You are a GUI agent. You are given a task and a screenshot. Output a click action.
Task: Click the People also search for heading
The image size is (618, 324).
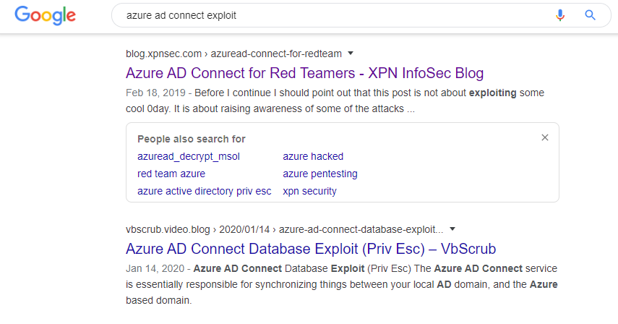[x=191, y=139]
